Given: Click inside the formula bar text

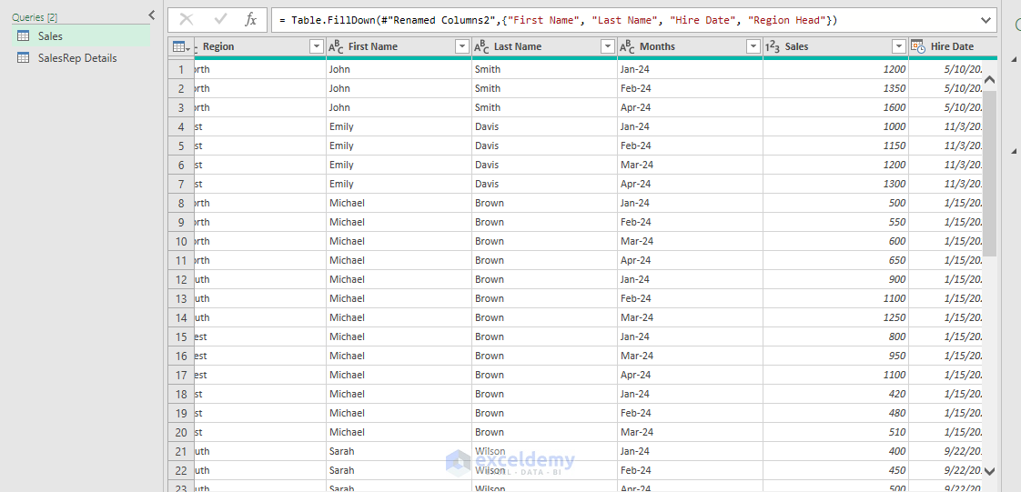Looking at the screenshot, I should pyautogui.click(x=558, y=20).
